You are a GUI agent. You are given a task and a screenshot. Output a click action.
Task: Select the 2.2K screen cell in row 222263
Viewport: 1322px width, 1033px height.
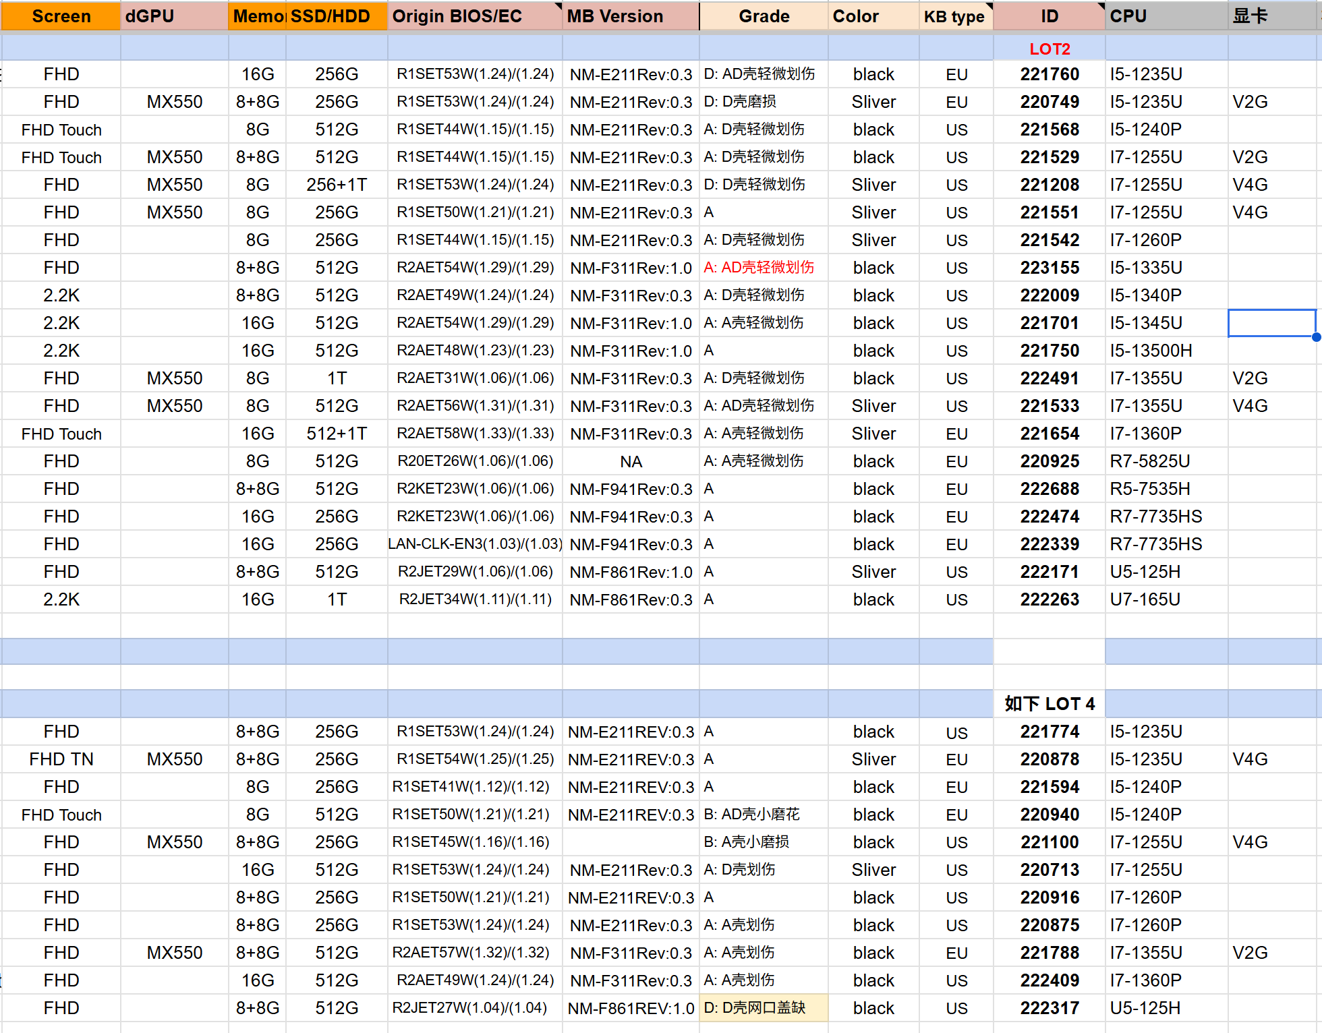point(61,599)
